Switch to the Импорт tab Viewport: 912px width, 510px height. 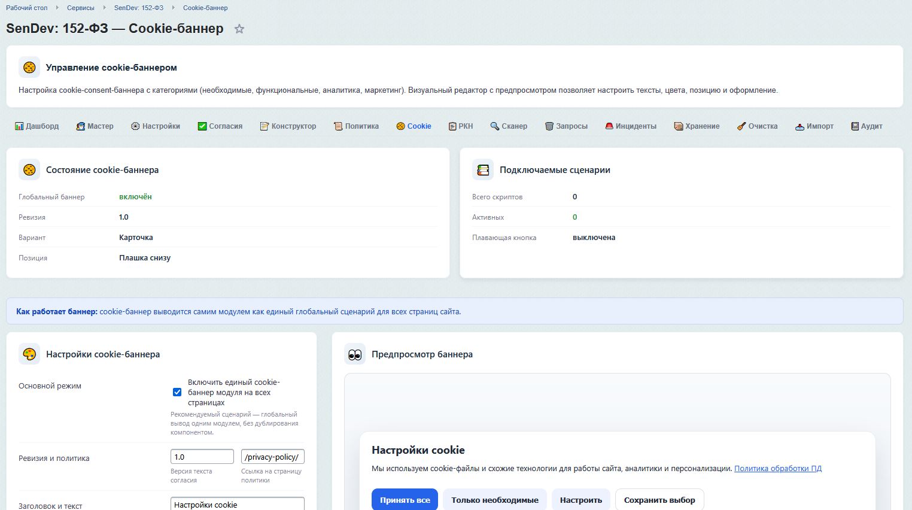[814, 126]
